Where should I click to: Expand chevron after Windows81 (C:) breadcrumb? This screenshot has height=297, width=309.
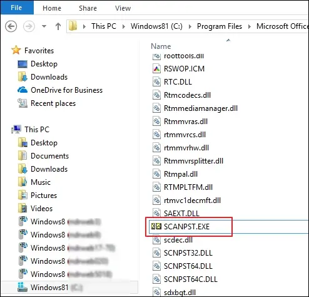coord(190,26)
